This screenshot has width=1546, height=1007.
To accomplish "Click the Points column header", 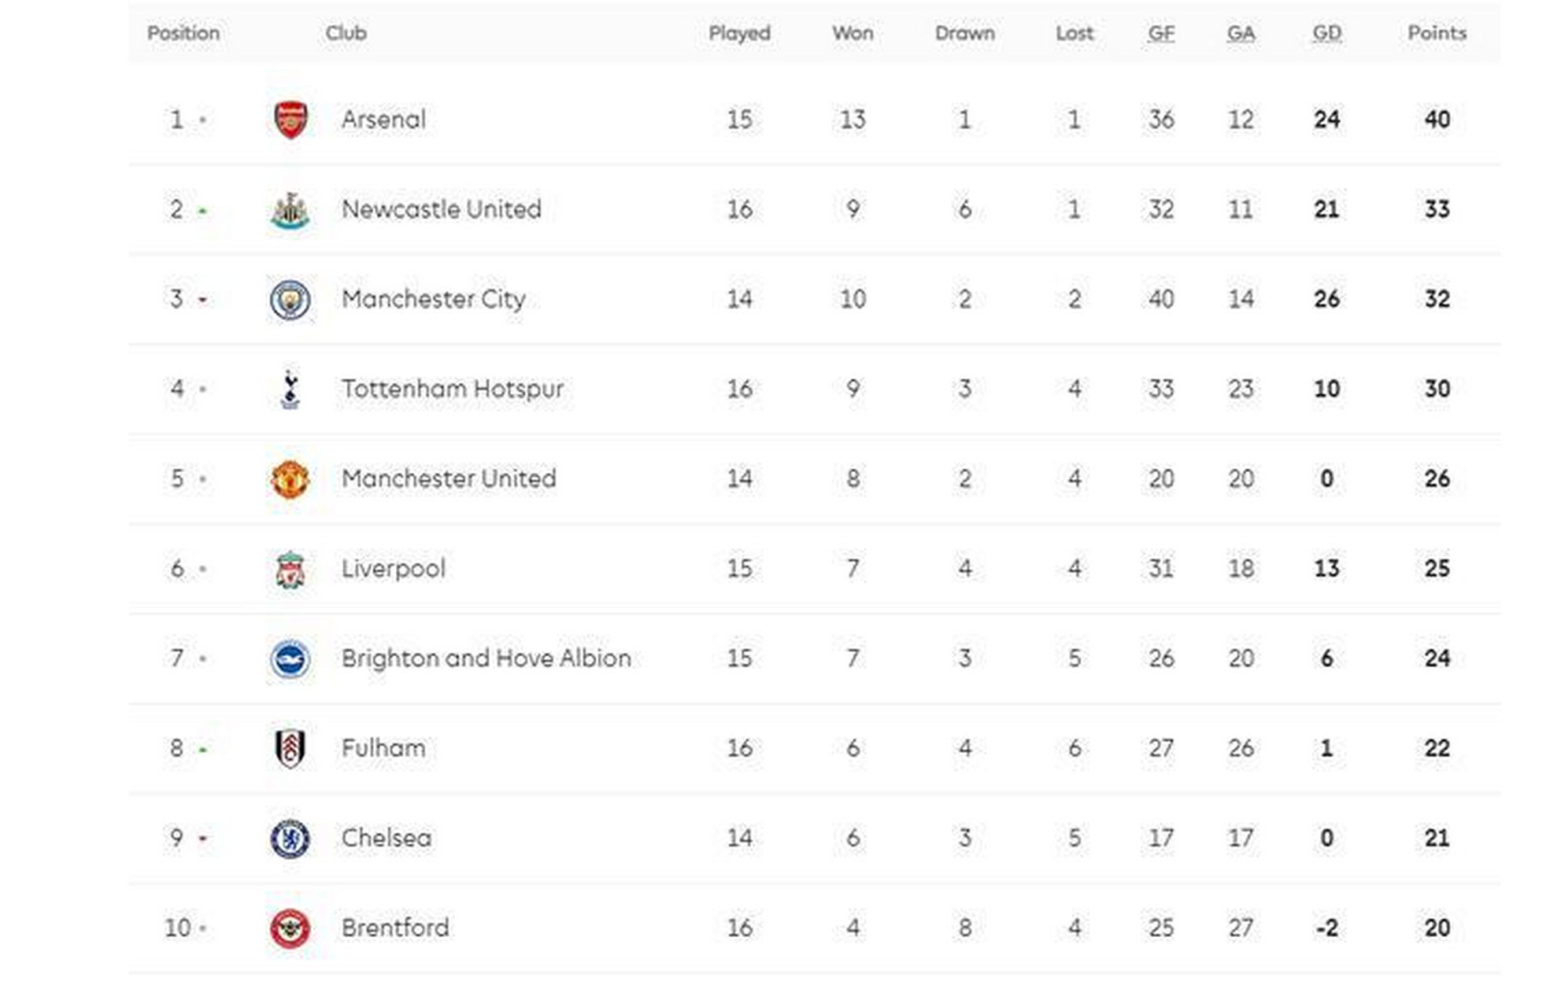I will 1437,33.
